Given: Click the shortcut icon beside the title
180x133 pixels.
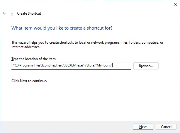Looking at the screenshot, I should point(12,14).
